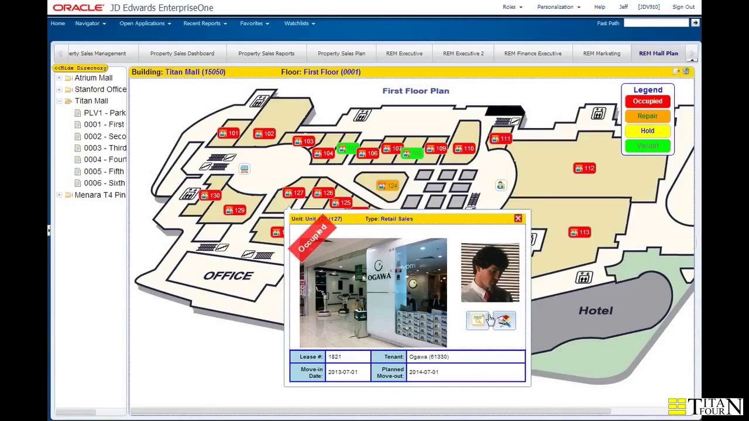This screenshot has height=421, width=749.
Task: Open the Roles dropdown
Action: click(513, 7)
